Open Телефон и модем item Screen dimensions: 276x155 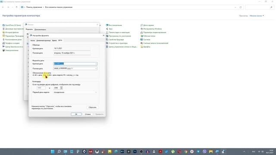point(11,43)
